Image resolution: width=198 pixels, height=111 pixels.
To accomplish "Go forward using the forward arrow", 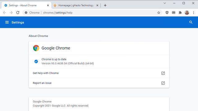I will coord(11,13).
